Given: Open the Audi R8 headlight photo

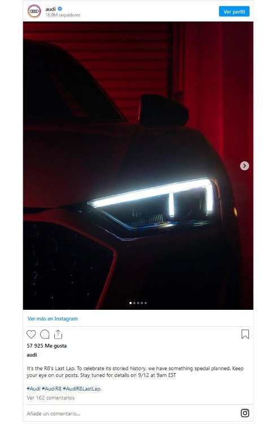Looking at the screenshot, I should 138,166.
